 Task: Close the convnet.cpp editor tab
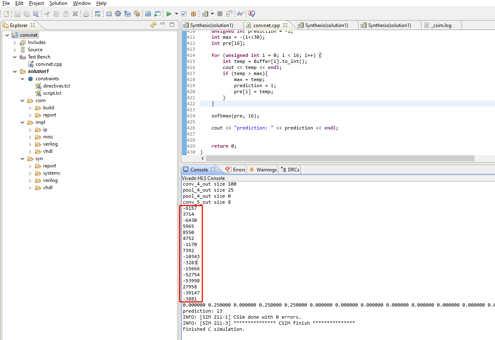(285, 25)
